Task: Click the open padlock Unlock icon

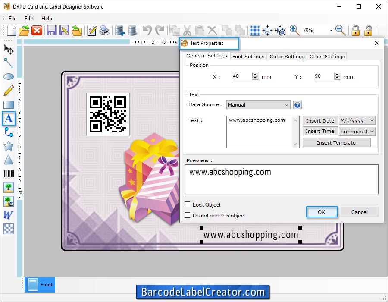Action: point(368,31)
